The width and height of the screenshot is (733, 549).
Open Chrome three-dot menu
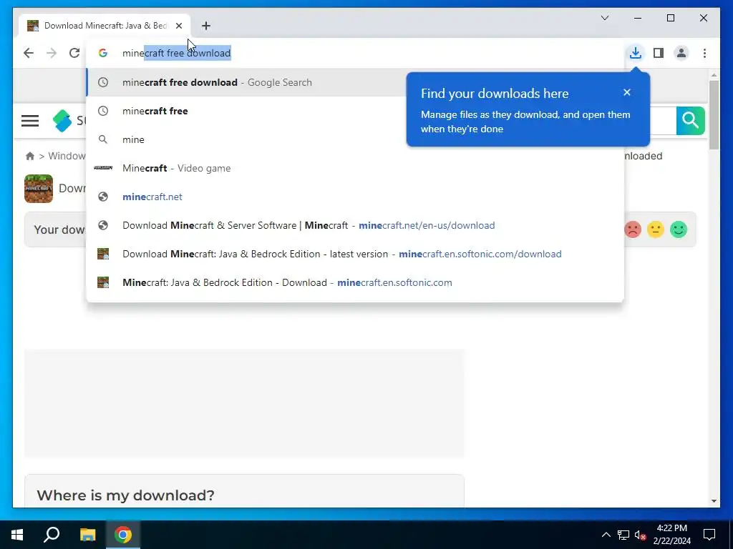[x=704, y=53]
